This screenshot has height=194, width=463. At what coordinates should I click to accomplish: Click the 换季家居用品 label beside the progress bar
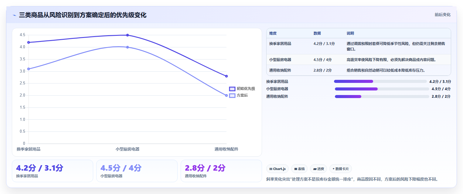(x=277, y=81)
